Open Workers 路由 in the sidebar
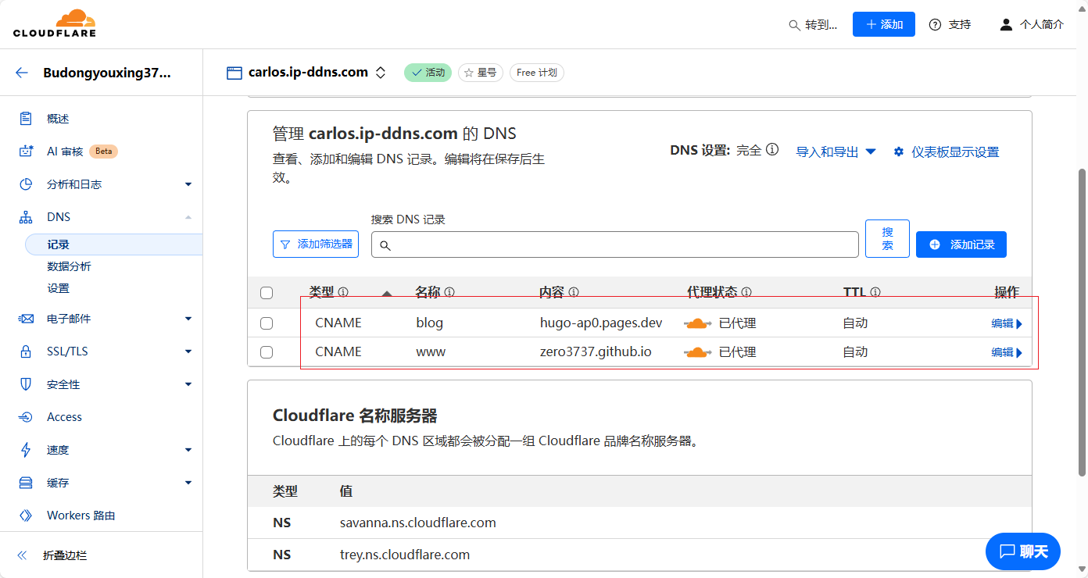The width and height of the screenshot is (1088, 578). (81, 516)
